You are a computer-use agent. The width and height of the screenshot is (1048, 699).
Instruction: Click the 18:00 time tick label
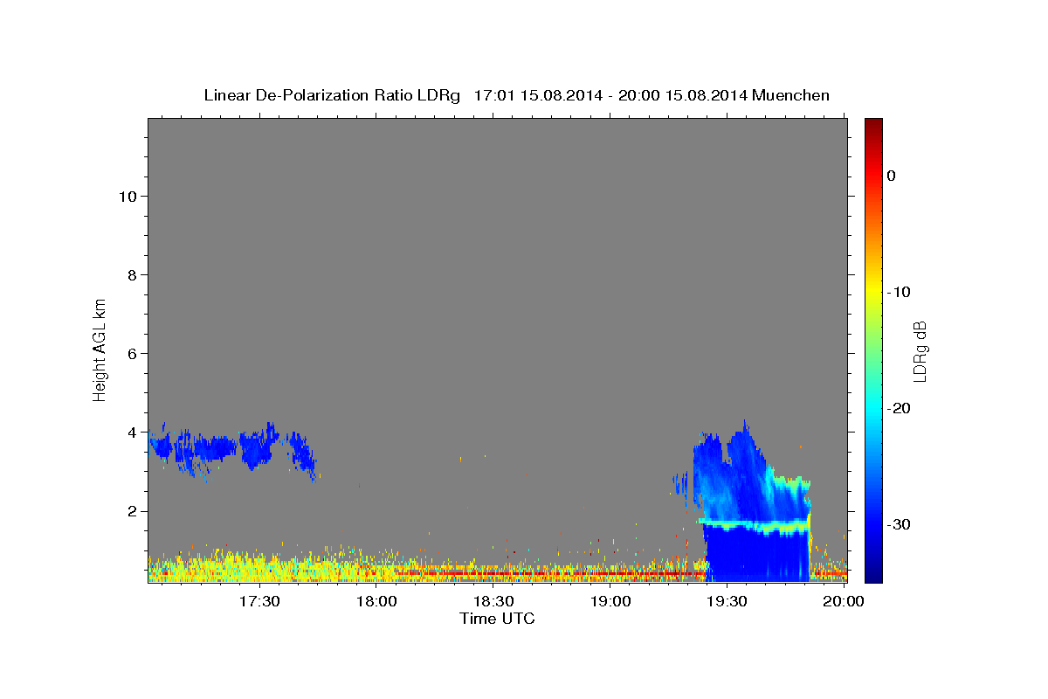pyautogui.click(x=376, y=601)
